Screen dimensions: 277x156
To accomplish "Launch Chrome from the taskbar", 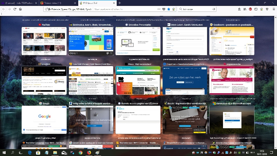I will click(80, 152).
